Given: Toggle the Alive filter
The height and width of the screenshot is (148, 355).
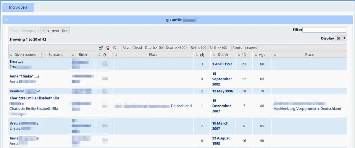Looking at the screenshot, I should pyautogui.click(x=126, y=48).
